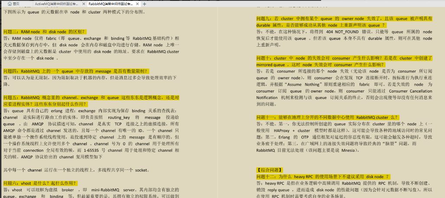Click the line starting 答：若是 consumer 所连接的那个 node
This screenshot has width=445, height=198.
pyautogui.click(x=344, y=72)
